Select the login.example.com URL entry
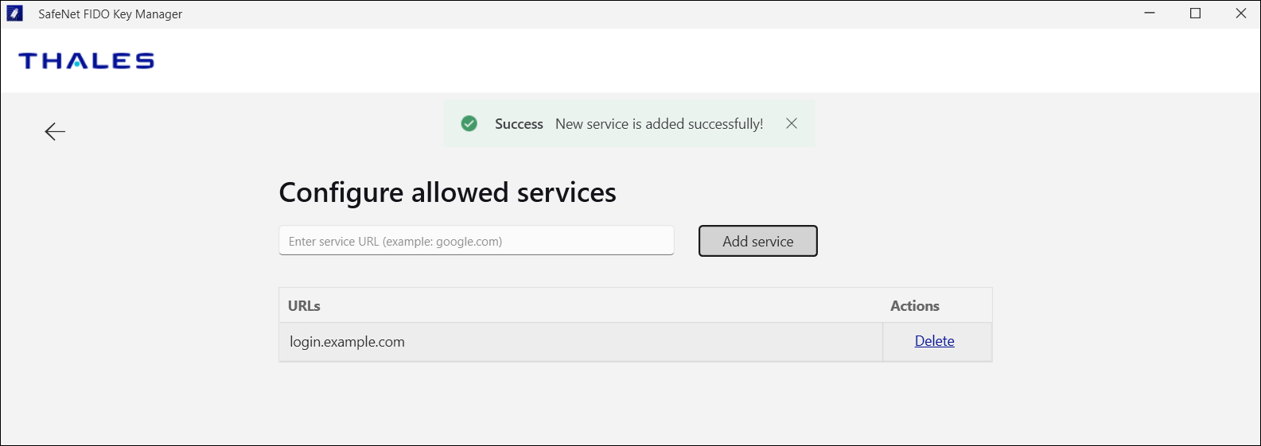The height and width of the screenshot is (446, 1261). click(x=347, y=342)
